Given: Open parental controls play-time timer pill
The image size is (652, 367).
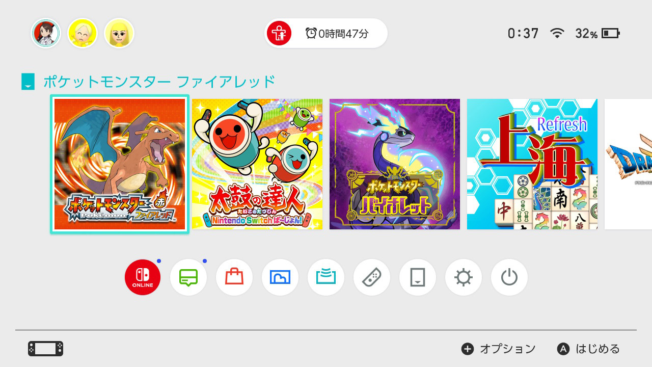Looking at the screenshot, I should [x=326, y=34].
